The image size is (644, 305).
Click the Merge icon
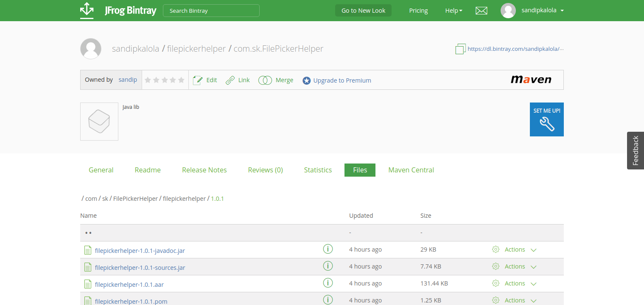coord(265,80)
